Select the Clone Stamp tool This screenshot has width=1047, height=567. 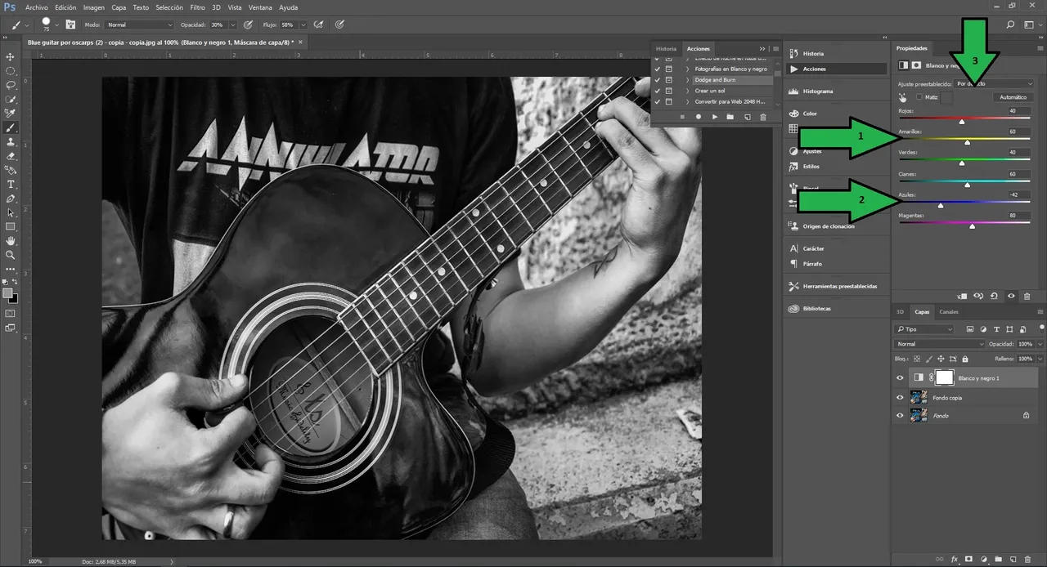click(x=11, y=141)
